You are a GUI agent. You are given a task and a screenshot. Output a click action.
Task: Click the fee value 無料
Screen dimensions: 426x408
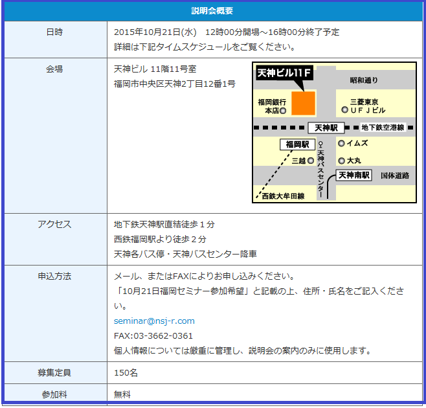pos(122,394)
